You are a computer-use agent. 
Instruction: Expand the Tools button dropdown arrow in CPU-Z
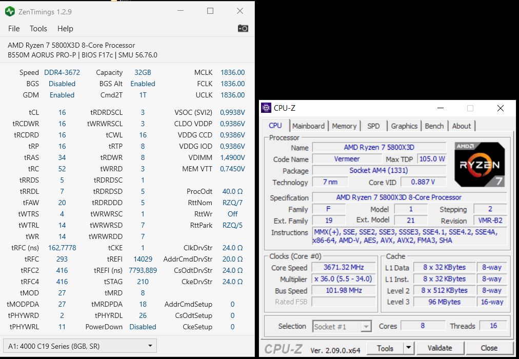tap(408, 348)
